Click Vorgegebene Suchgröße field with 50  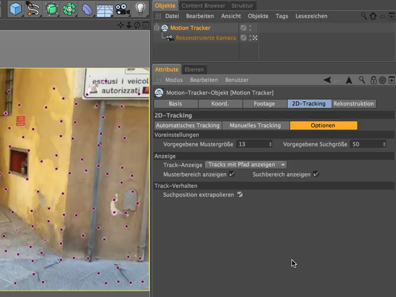[x=368, y=144]
